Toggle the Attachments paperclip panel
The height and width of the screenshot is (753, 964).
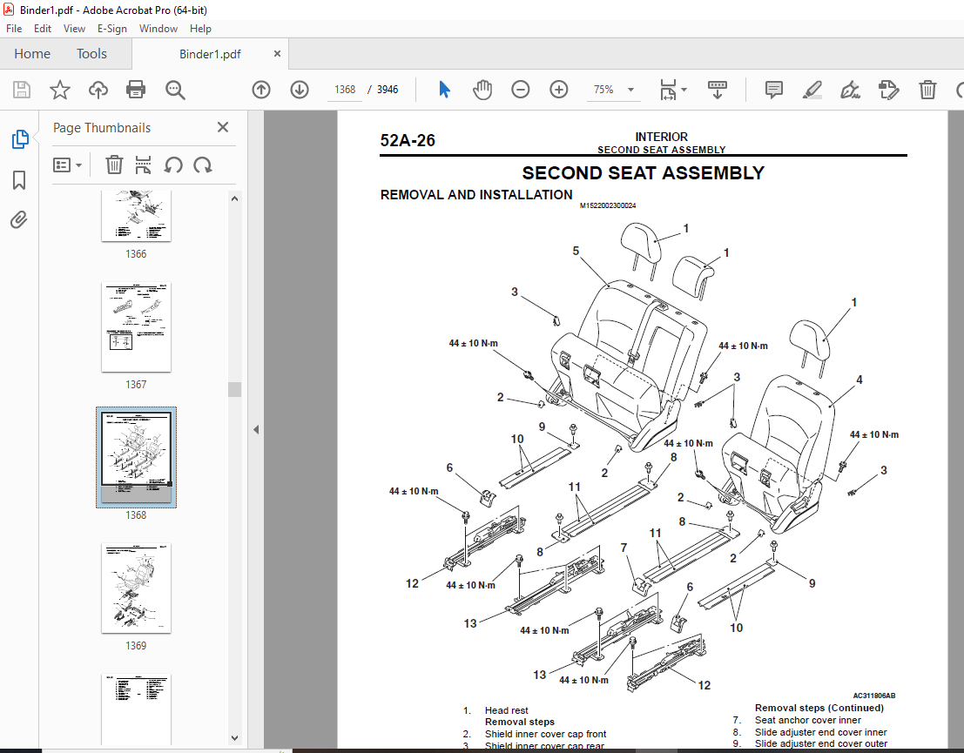pyautogui.click(x=19, y=220)
